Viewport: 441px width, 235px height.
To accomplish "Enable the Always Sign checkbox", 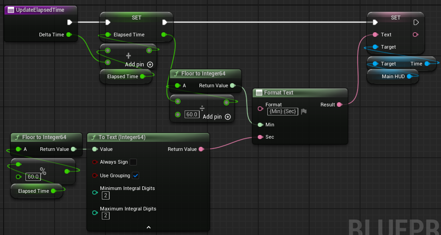I will pos(133,162).
